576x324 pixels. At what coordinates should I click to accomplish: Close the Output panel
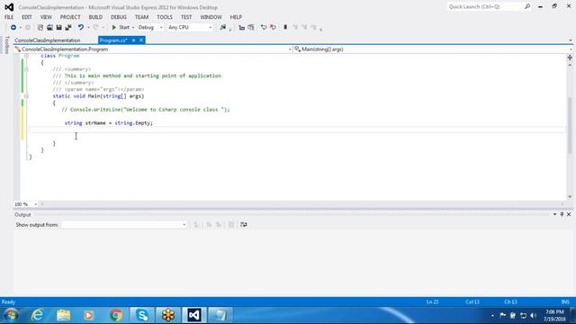point(569,214)
